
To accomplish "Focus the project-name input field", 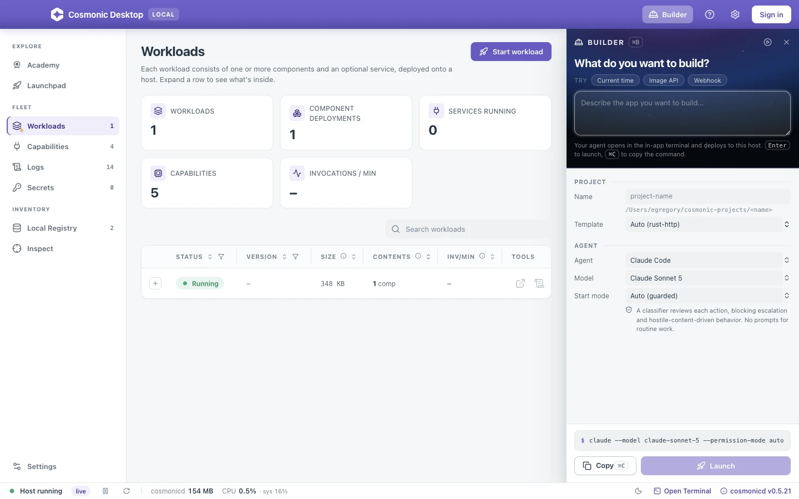I will pyautogui.click(x=708, y=196).
